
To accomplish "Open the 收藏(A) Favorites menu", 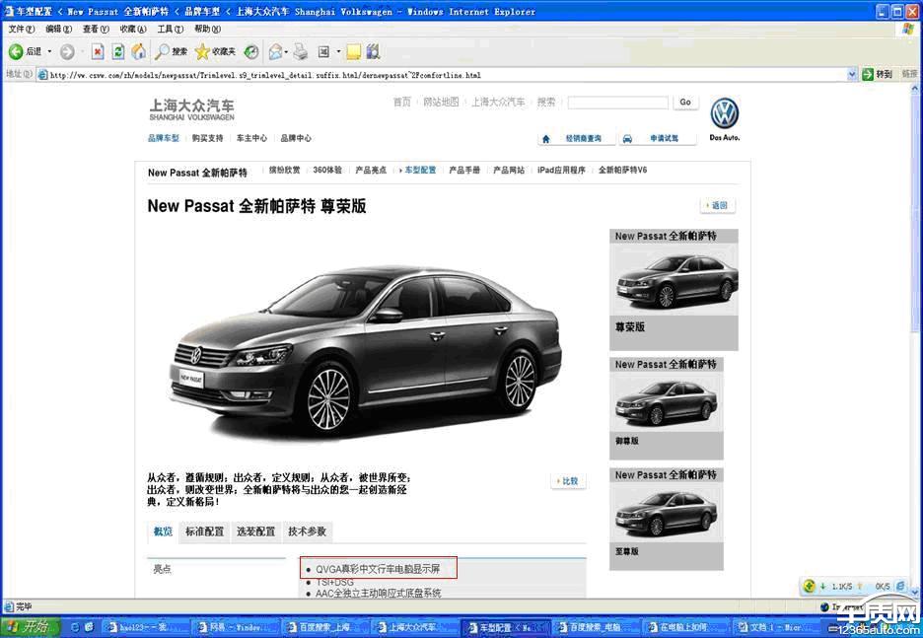I will [132, 29].
